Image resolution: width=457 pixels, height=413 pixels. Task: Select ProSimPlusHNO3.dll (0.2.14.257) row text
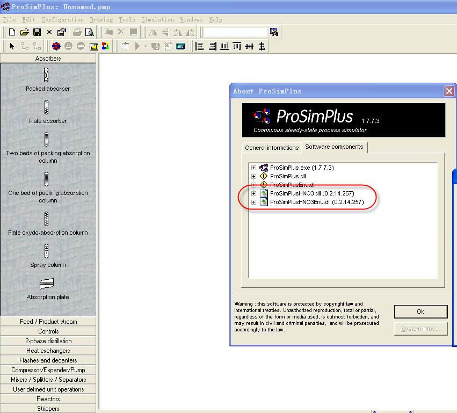pyautogui.click(x=312, y=193)
